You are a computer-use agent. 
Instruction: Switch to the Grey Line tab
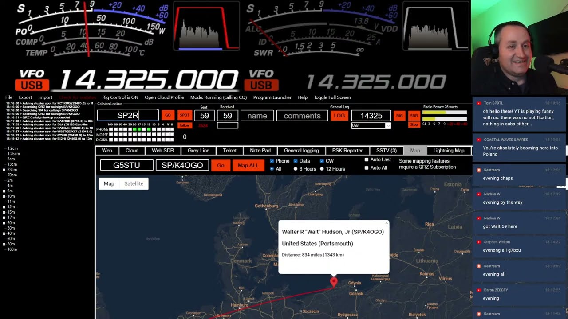click(x=198, y=151)
